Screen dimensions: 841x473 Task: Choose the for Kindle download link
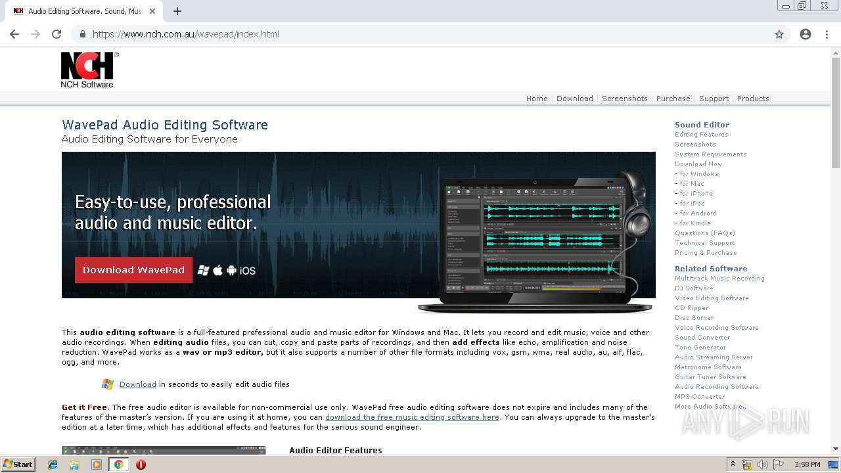(695, 223)
